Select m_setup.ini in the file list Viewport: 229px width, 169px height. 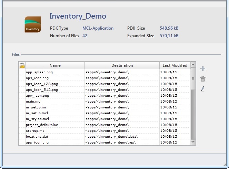point(36,107)
